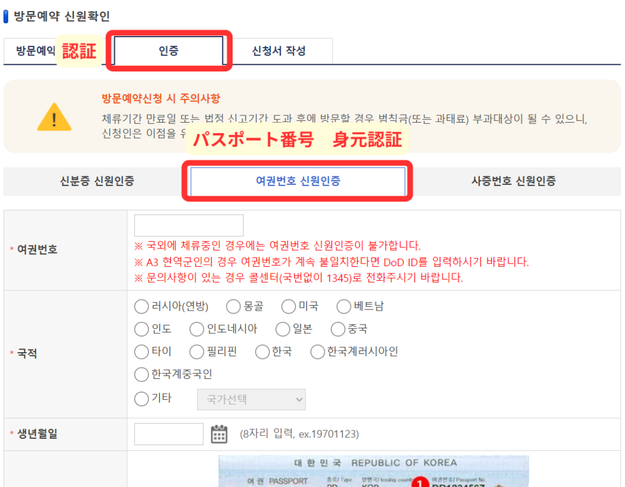This screenshot has height=487, width=625.
Task: Select the 필리핀 nationality option
Action: pos(197,352)
